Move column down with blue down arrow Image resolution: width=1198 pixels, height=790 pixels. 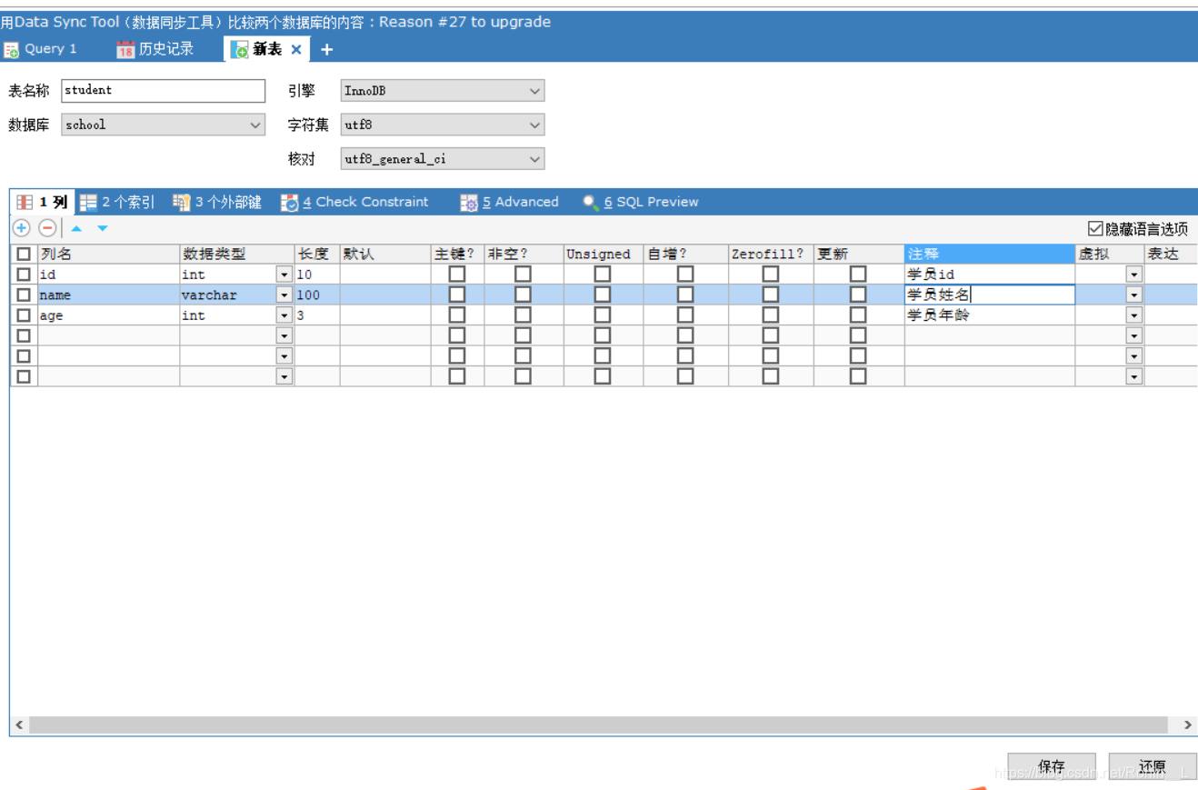103,228
